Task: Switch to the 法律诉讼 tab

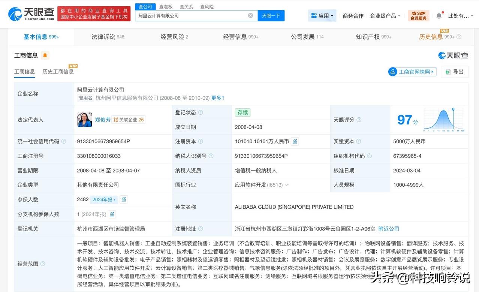Action: (108, 37)
